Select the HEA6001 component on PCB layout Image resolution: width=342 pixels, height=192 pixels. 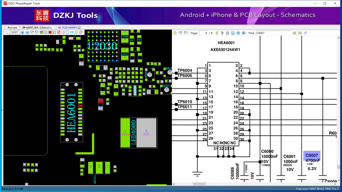(x=71, y=112)
